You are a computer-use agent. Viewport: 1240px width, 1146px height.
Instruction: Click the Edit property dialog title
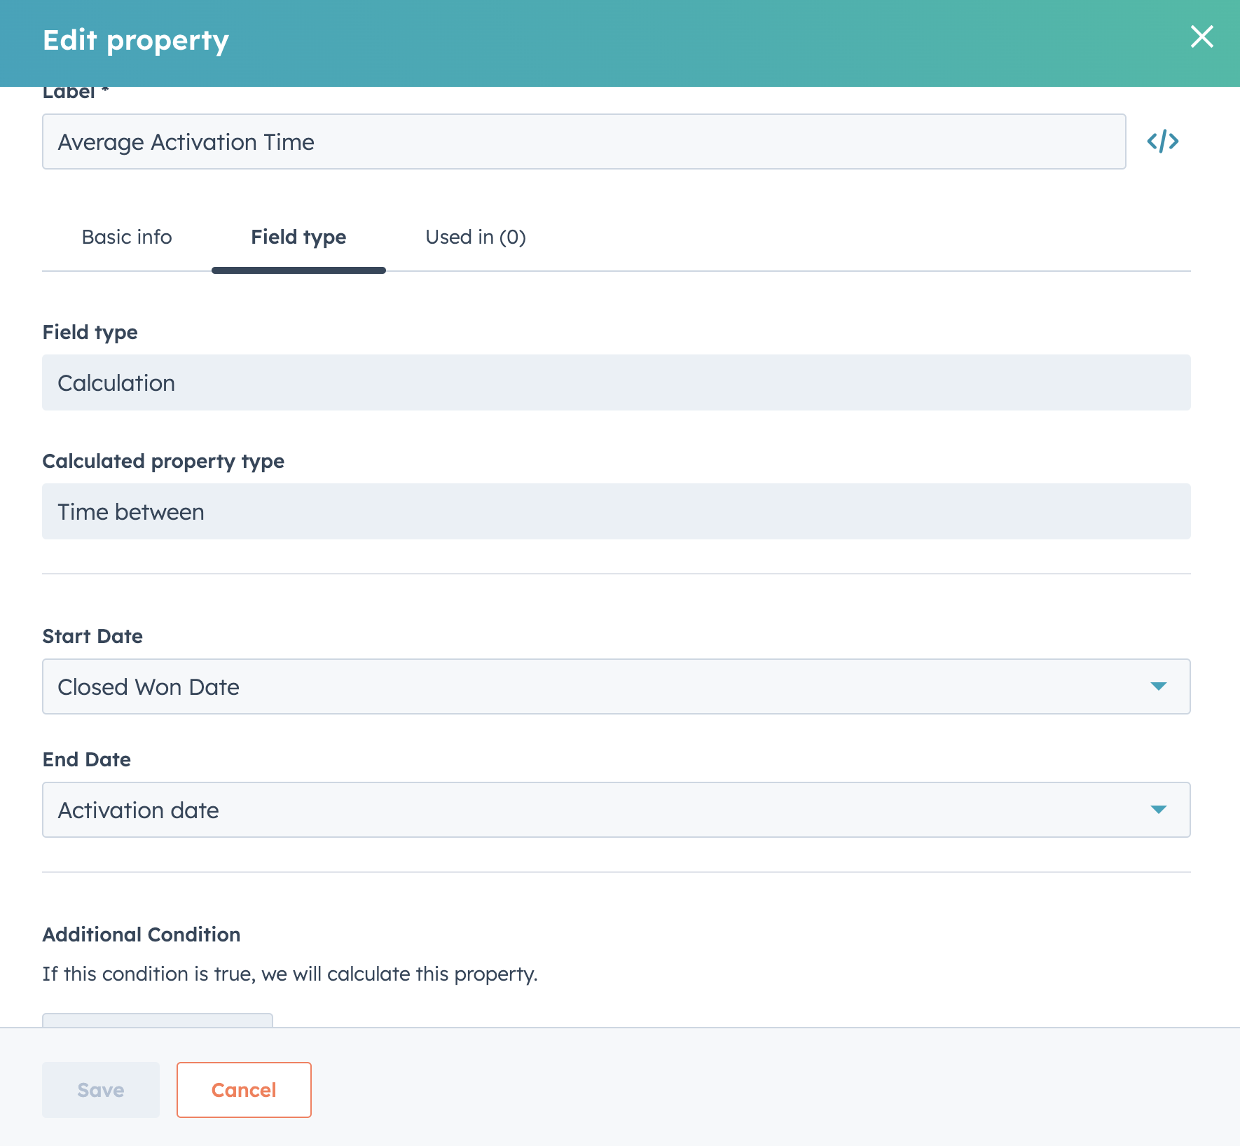pos(136,40)
